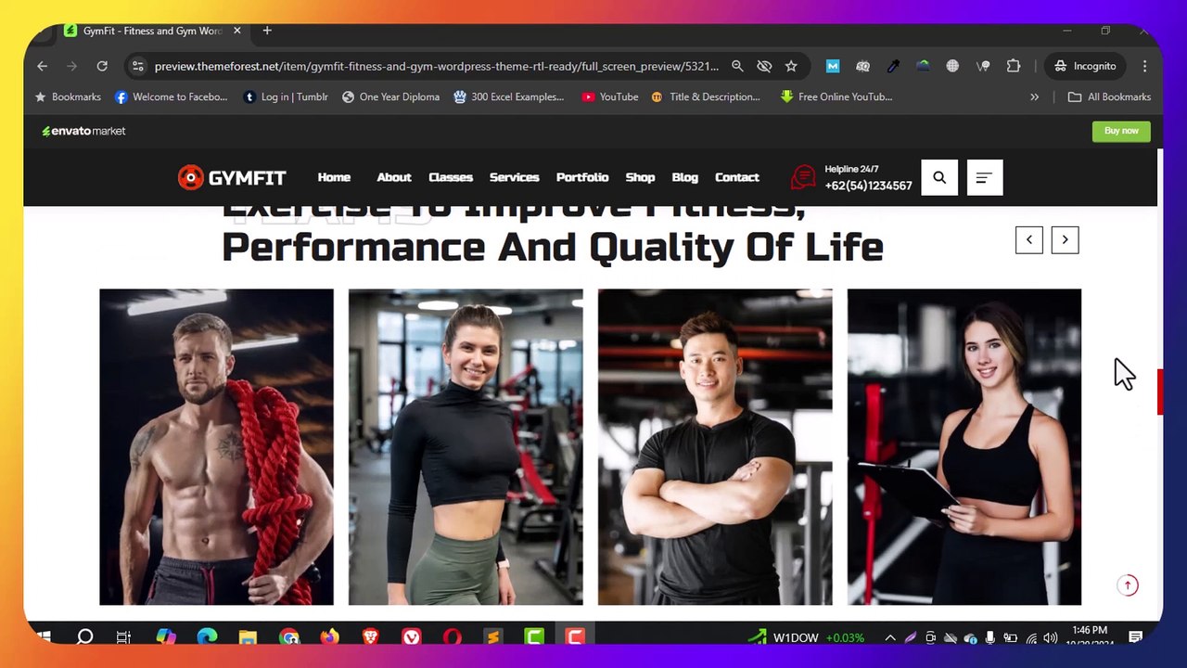Click the green Buy now button
Screen dimensions: 1187x668
click(1121, 131)
